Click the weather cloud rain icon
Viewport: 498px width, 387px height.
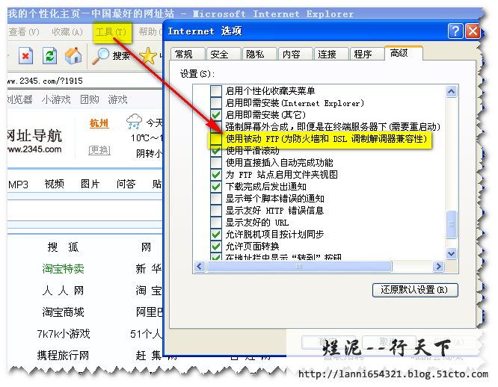[x=135, y=121]
